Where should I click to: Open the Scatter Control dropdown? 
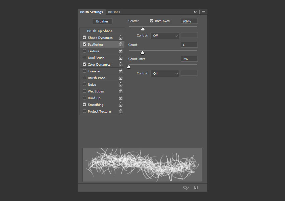coord(165,36)
